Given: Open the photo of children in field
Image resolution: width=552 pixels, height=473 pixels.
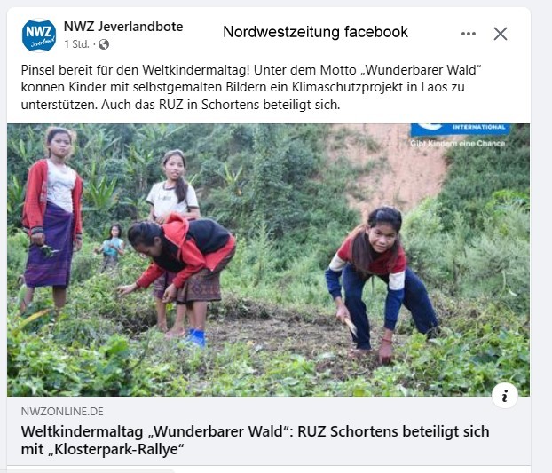Looking at the screenshot, I should pos(268,260).
